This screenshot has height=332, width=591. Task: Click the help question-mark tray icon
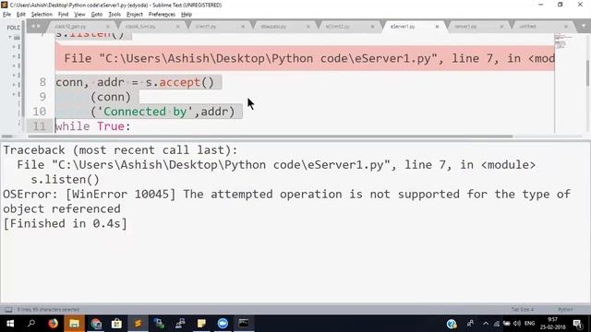[452, 324]
